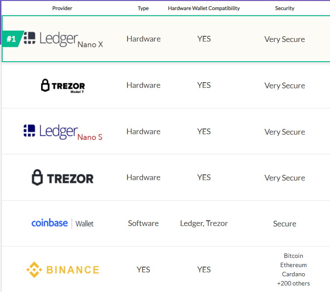Click 'Secure' rating for Coinbase Wallet
The height and width of the screenshot is (292, 330).
pos(284,224)
